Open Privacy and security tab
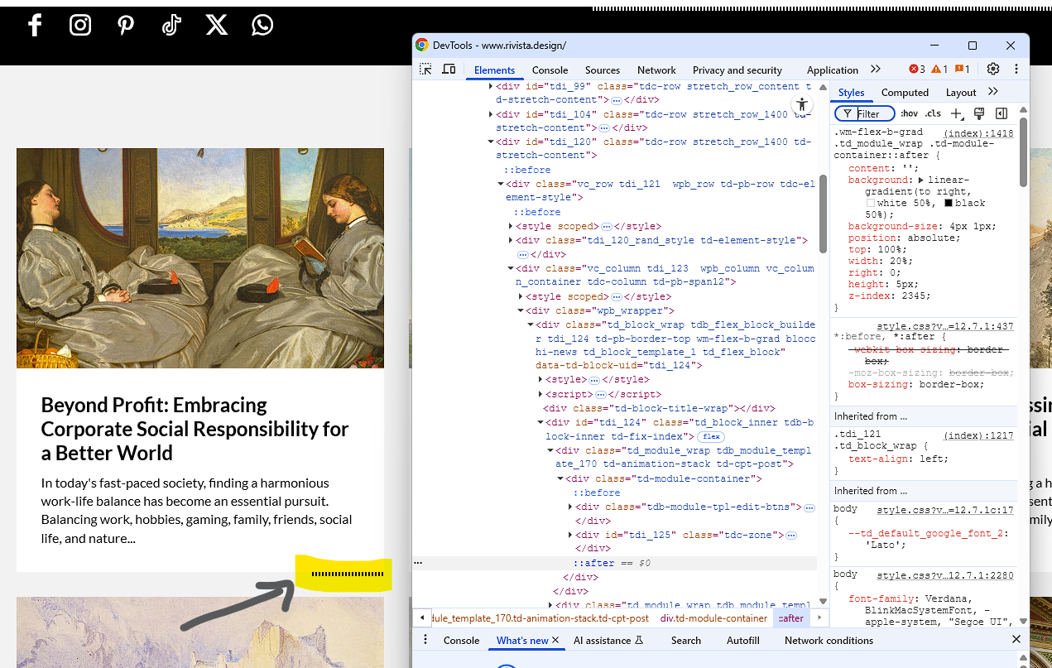1052x668 pixels. coord(737,70)
